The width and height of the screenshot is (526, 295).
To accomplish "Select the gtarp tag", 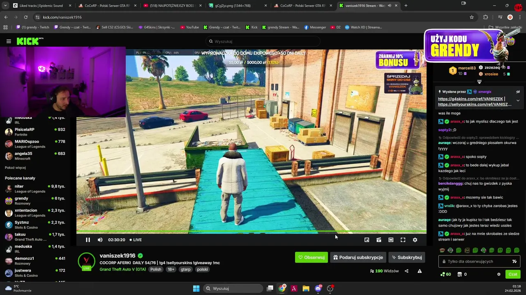I will pos(185,269).
